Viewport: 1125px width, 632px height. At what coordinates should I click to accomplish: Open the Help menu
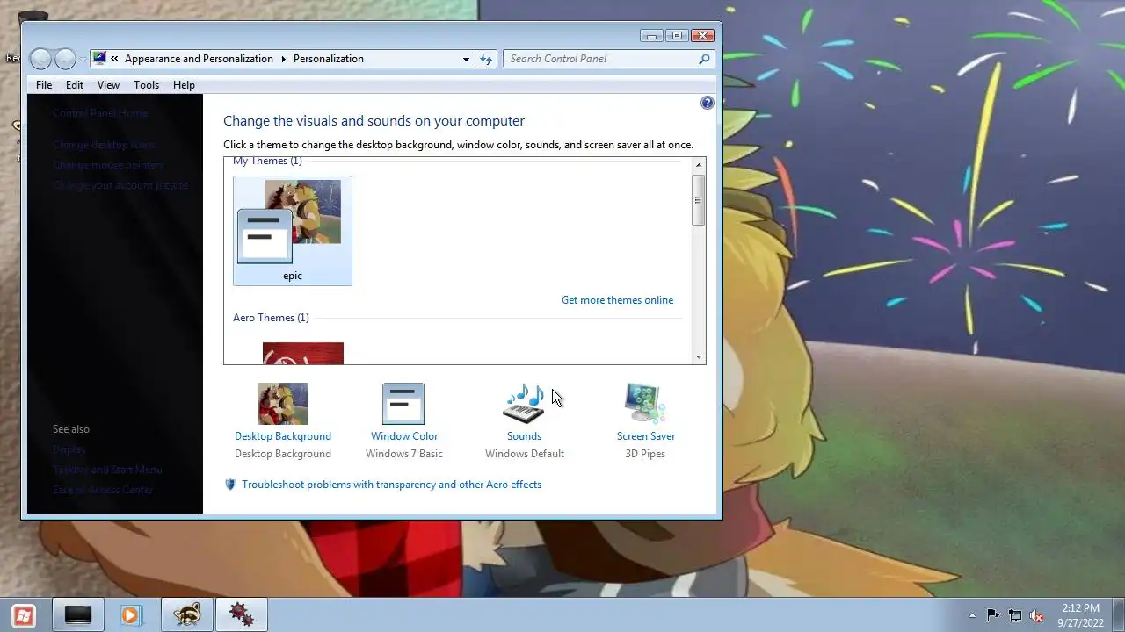tap(184, 85)
